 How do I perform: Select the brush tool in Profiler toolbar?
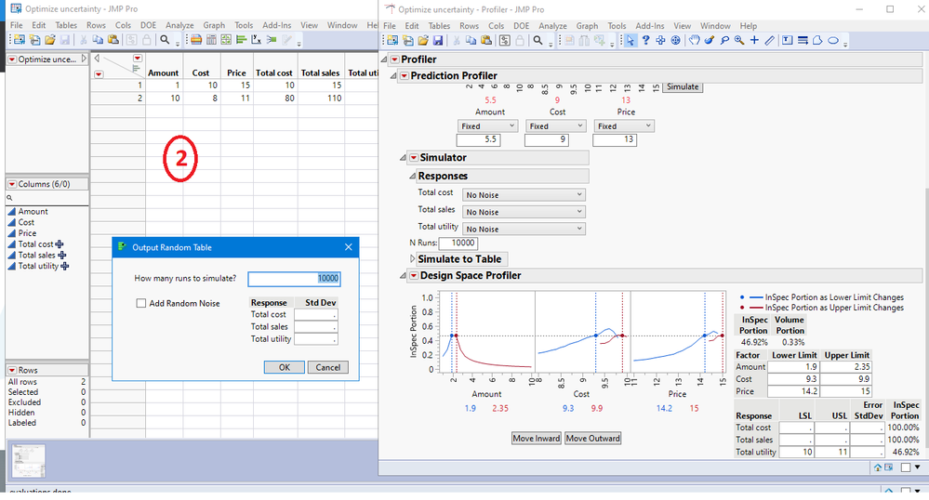coord(710,40)
